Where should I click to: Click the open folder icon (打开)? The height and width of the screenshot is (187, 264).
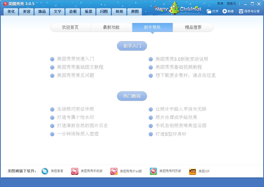[x=209, y=11]
